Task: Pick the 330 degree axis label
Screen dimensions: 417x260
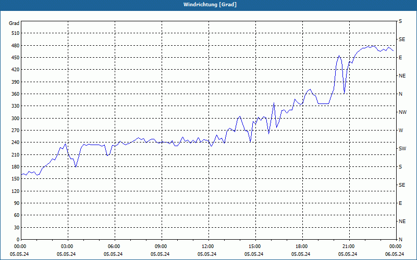Action: pyautogui.click(x=16, y=106)
